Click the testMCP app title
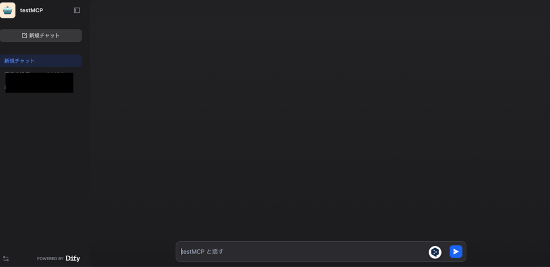Image resolution: width=550 pixels, height=267 pixels. [32, 11]
